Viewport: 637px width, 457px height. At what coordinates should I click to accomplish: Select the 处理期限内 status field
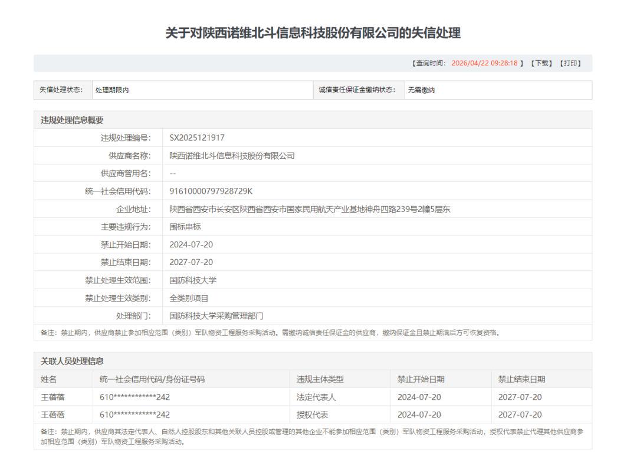[112, 90]
